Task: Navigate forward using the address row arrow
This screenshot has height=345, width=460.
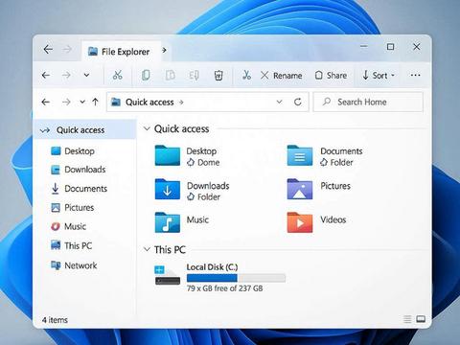Action: (x=66, y=103)
